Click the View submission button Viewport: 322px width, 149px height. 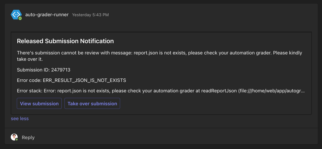(x=39, y=103)
